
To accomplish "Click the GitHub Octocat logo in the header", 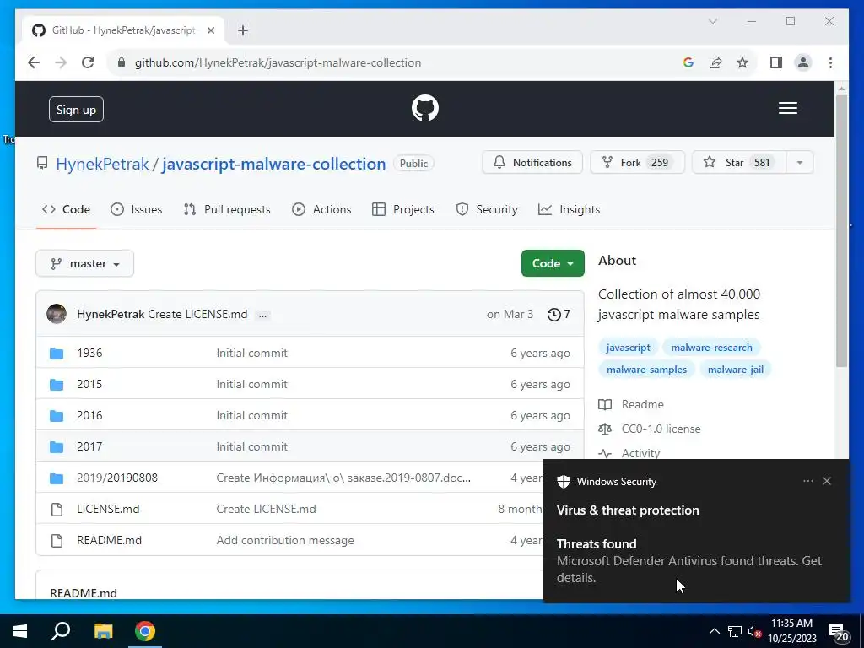I will [425, 108].
